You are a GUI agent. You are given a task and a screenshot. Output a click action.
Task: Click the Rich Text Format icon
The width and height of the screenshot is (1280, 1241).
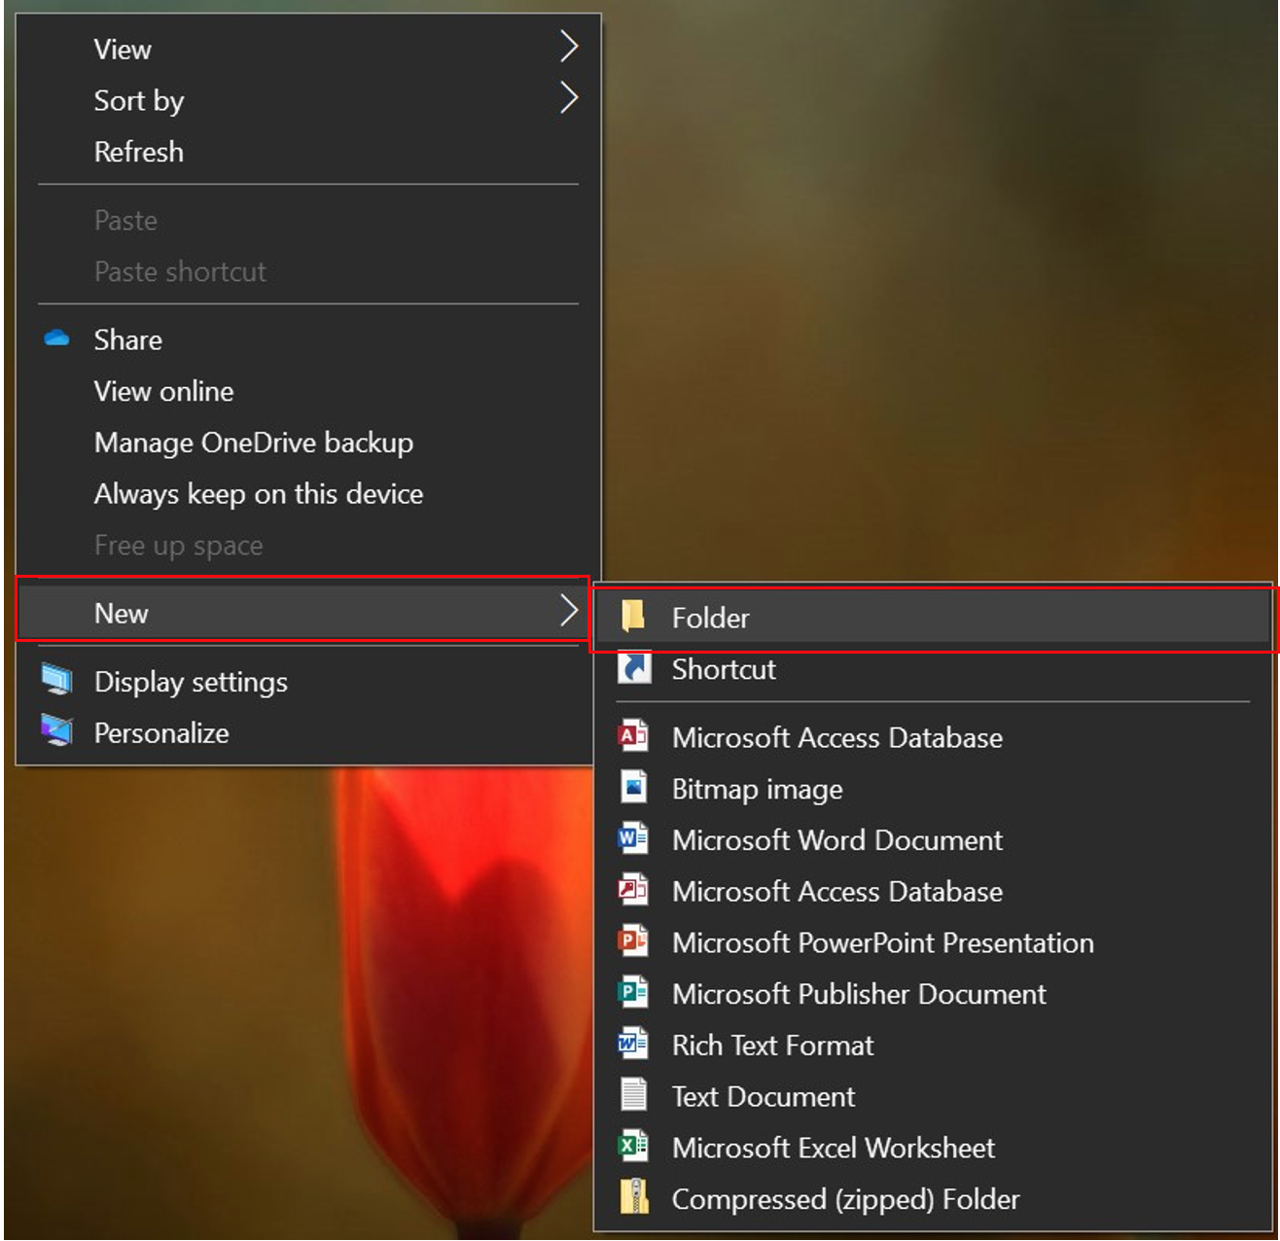[633, 1045]
